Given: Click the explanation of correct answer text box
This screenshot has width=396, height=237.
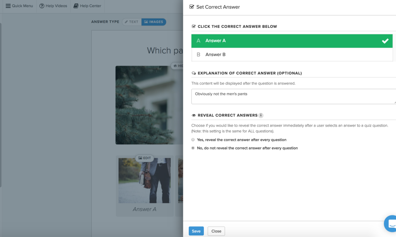Looking at the screenshot, I should (294, 96).
